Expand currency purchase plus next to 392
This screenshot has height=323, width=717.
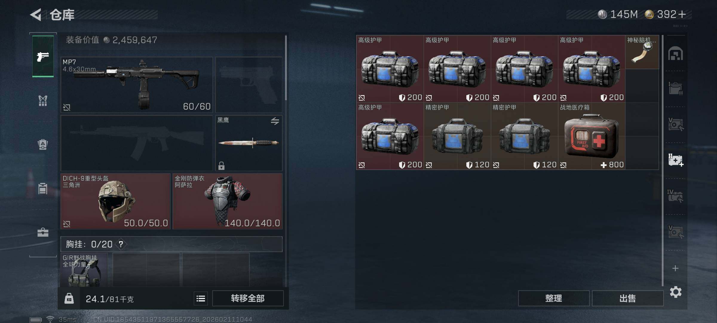tap(682, 14)
